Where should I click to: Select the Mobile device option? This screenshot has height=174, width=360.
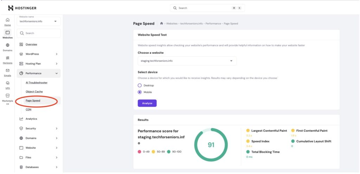click(x=140, y=92)
